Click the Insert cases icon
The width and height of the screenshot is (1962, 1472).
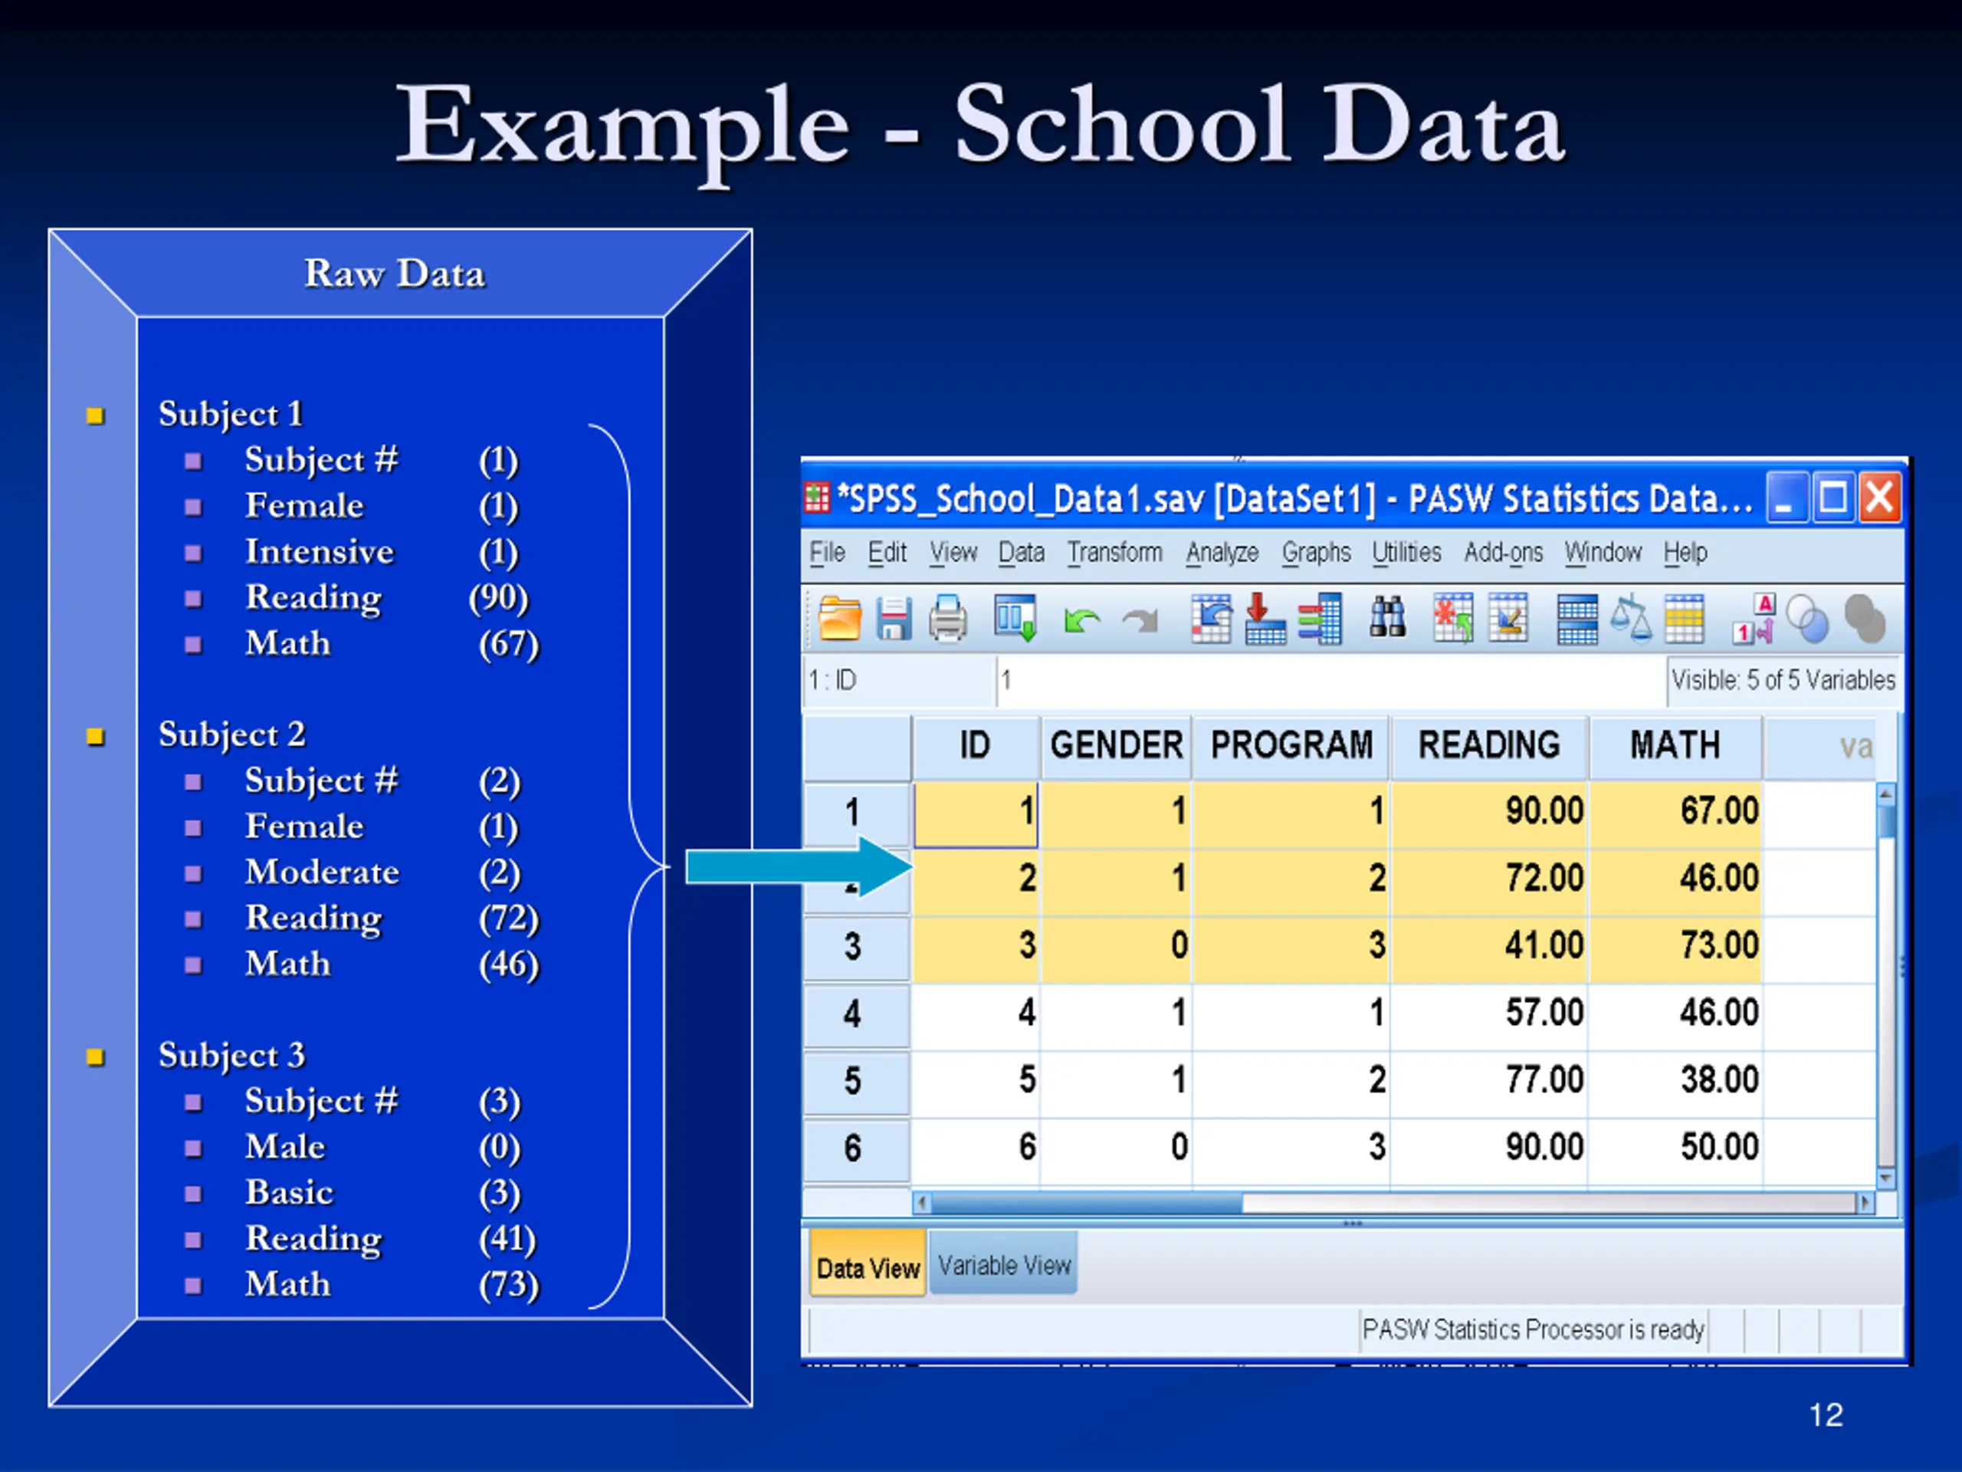(x=1453, y=617)
